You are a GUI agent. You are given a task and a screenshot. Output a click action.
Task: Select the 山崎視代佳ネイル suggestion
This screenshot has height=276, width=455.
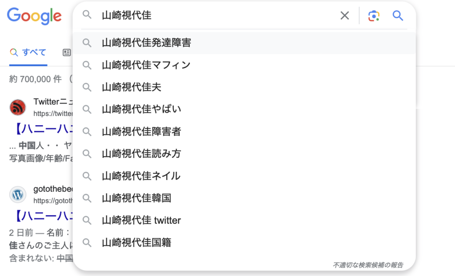(141, 176)
